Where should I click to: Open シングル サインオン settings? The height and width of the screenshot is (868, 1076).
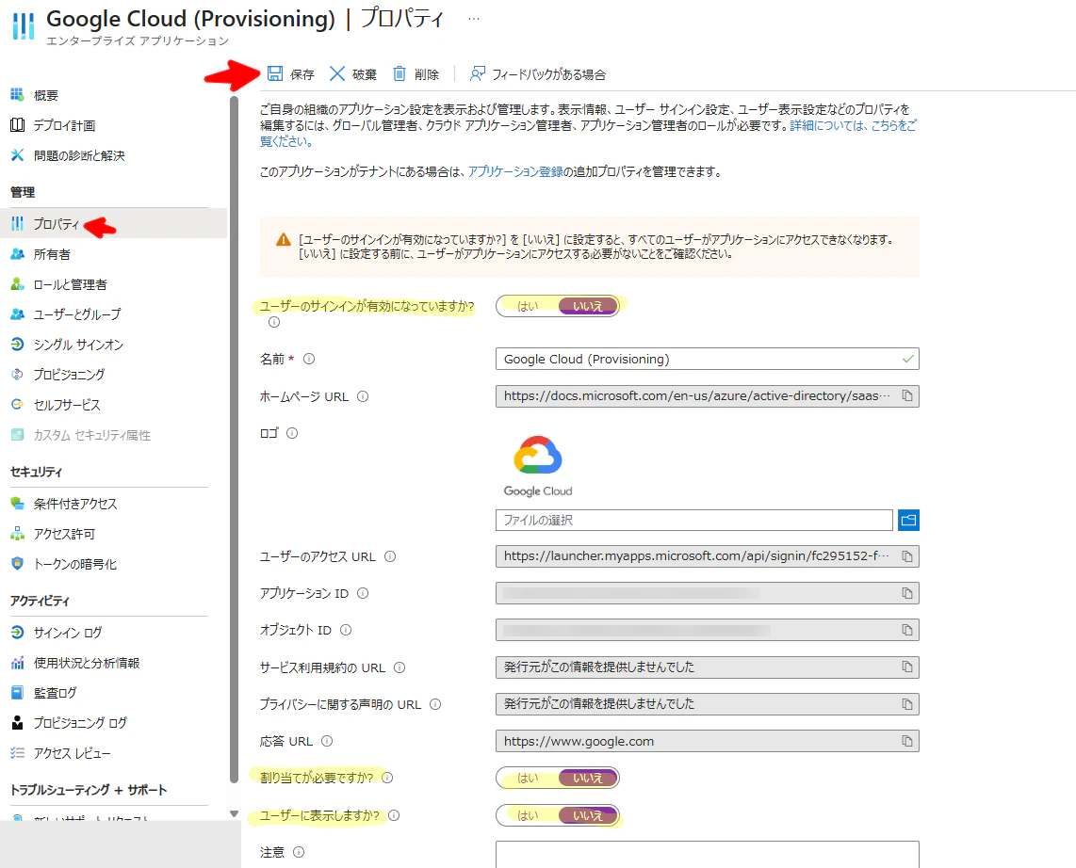click(x=78, y=345)
